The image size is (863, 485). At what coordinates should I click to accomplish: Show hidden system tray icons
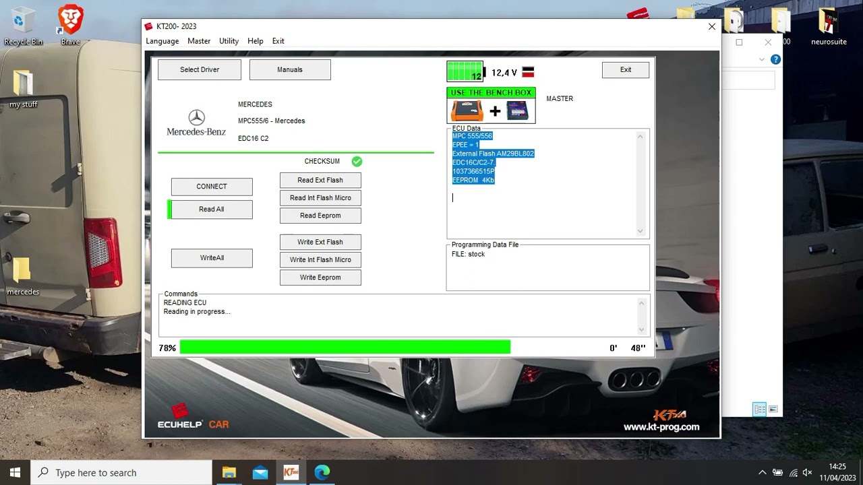coord(763,473)
